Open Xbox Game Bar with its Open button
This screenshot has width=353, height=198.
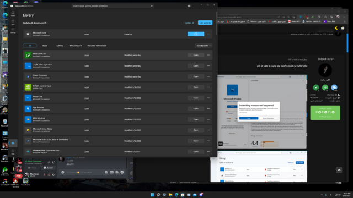pyautogui.click(x=196, y=55)
